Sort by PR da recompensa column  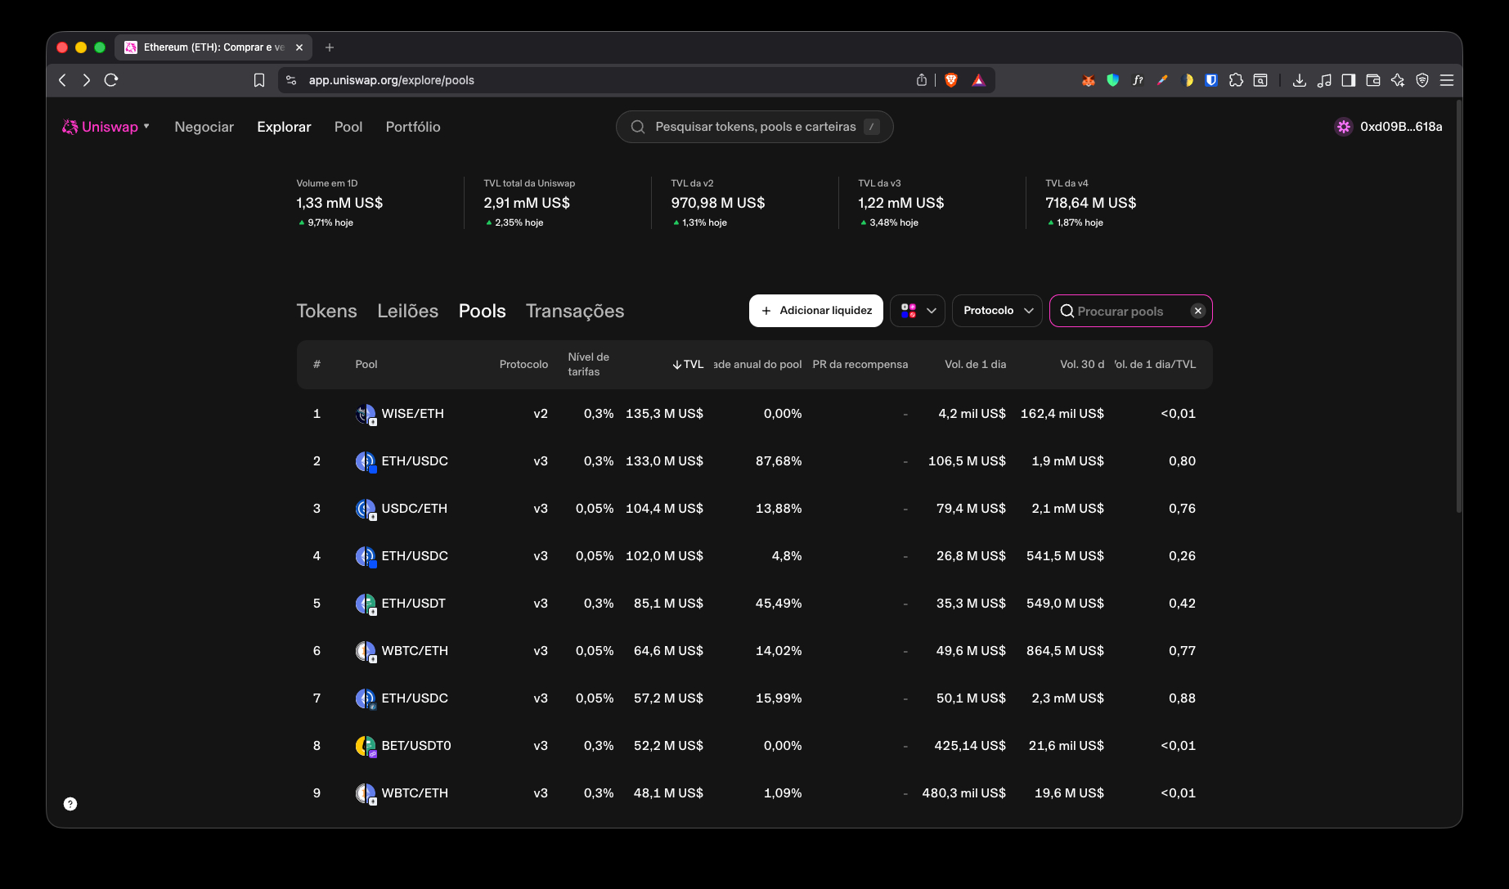point(860,365)
